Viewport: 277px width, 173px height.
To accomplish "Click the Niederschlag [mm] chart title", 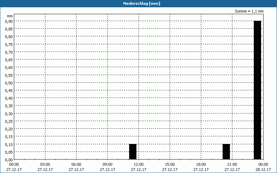I will [142, 3].
